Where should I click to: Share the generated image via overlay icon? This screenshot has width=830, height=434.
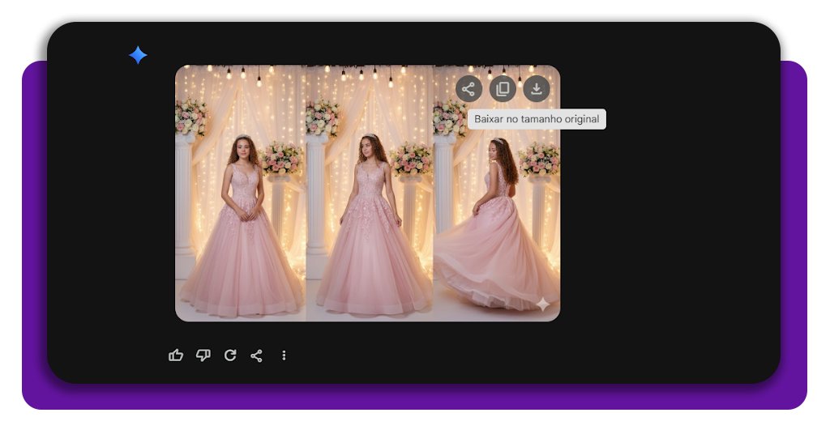[468, 88]
